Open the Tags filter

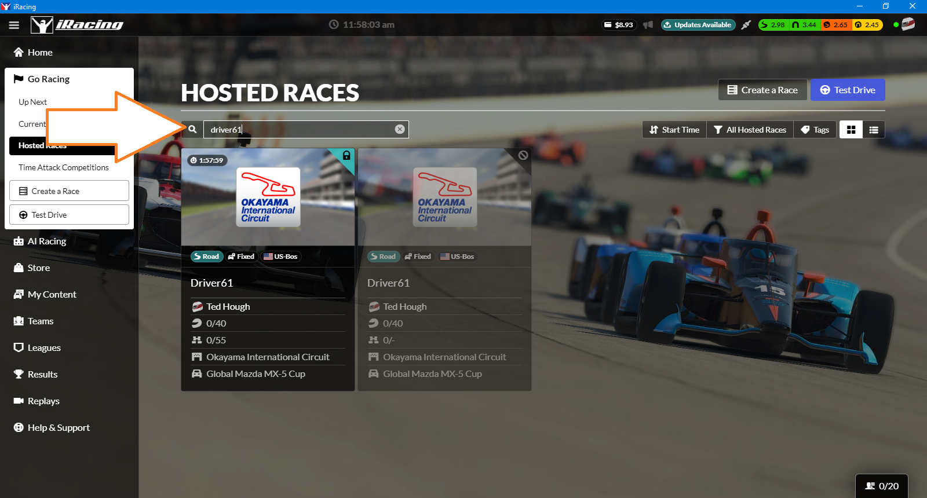[815, 130]
